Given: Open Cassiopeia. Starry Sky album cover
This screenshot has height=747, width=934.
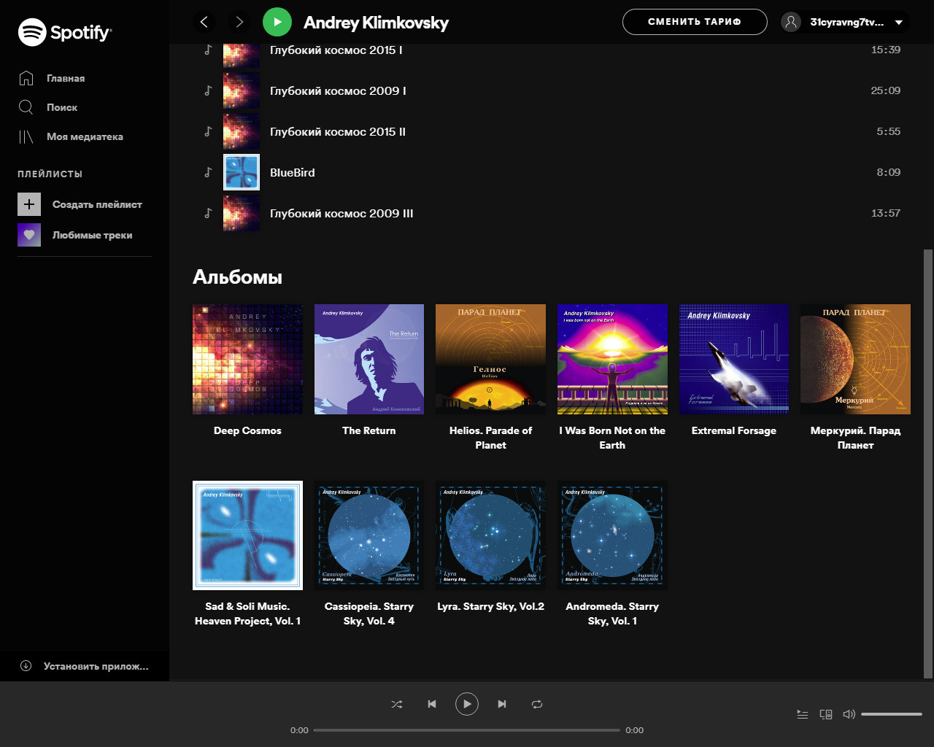Looking at the screenshot, I should pyautogui.click(x=369, y=535).
